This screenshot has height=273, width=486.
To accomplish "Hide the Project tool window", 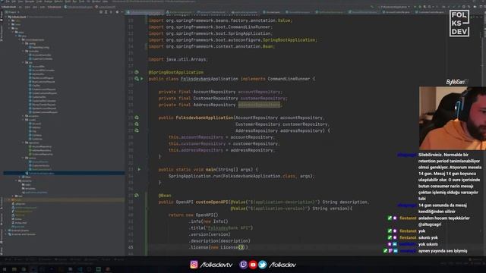I will point(122,12).
